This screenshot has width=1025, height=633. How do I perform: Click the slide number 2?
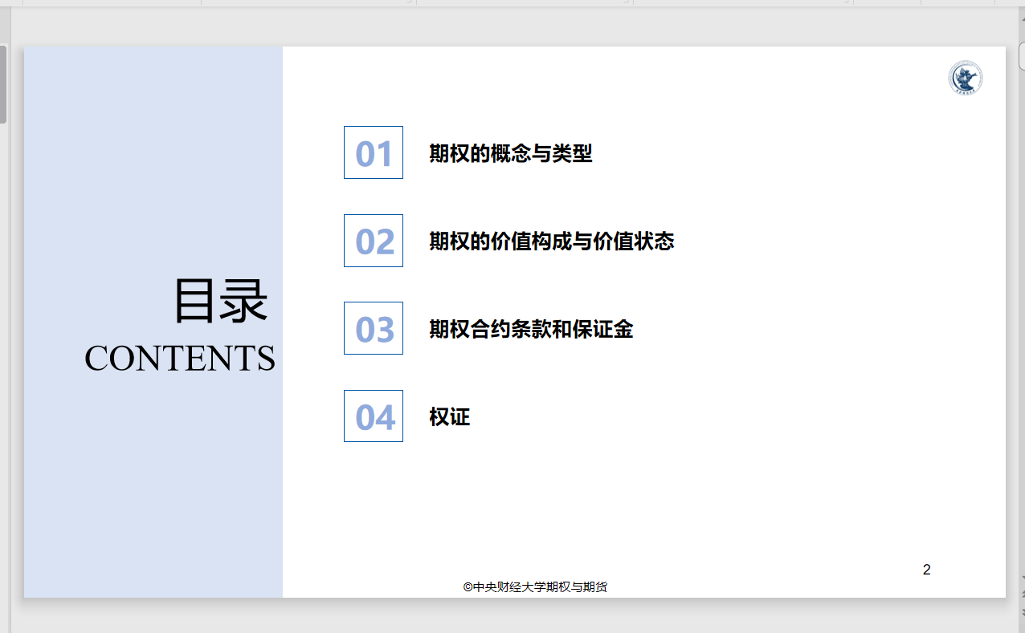pos(926,570)
